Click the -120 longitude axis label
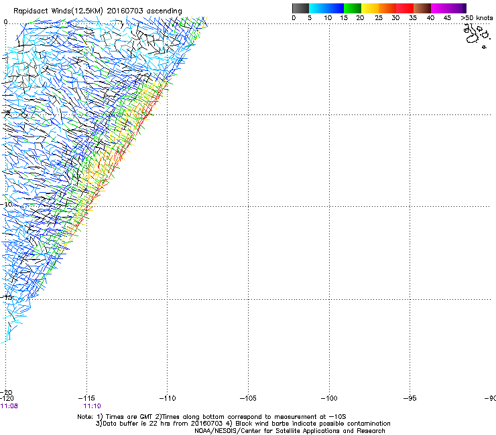The image size is (496, 435). click(x=7, y=398)
